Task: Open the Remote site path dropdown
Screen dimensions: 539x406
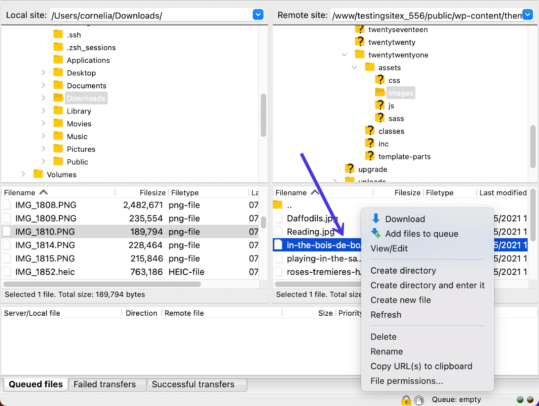Action: coord(527,14)
